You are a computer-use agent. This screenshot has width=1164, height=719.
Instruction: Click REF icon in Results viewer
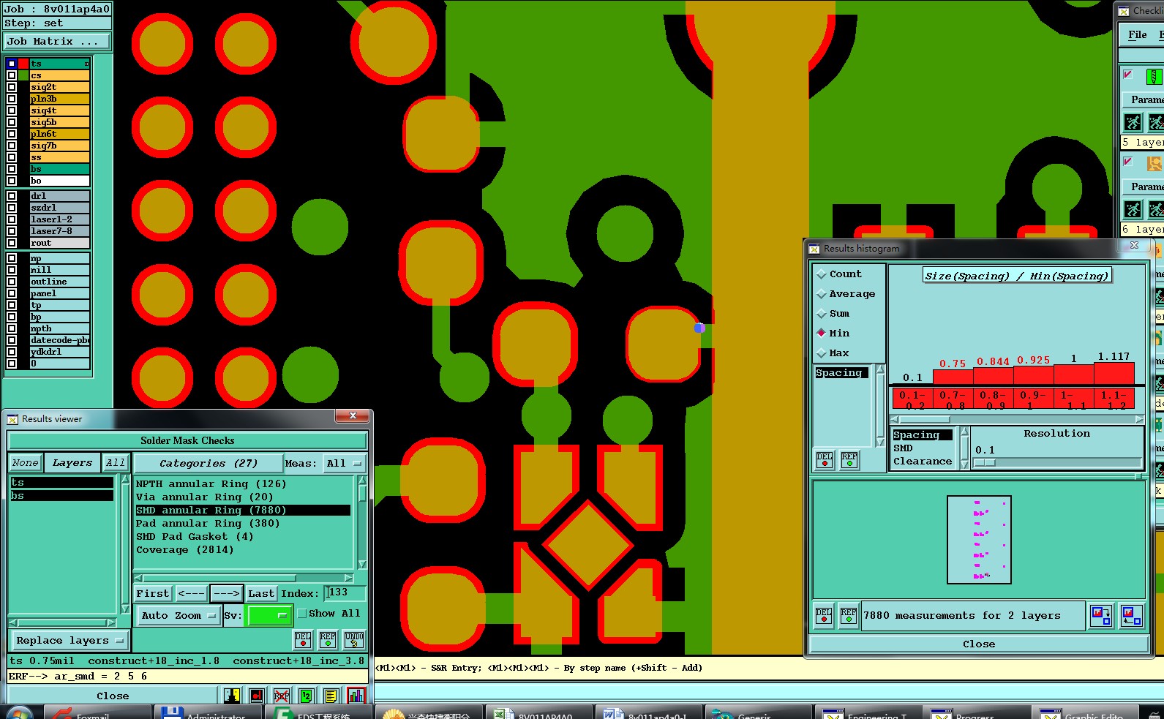[328, 640]
